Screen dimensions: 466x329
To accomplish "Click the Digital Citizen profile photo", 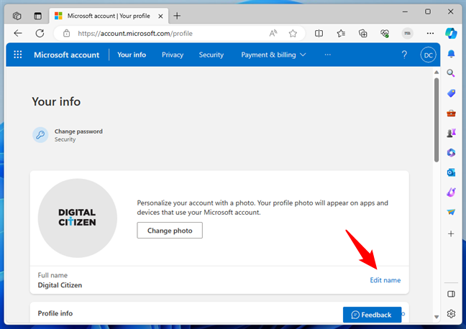I will click(77, 218).
